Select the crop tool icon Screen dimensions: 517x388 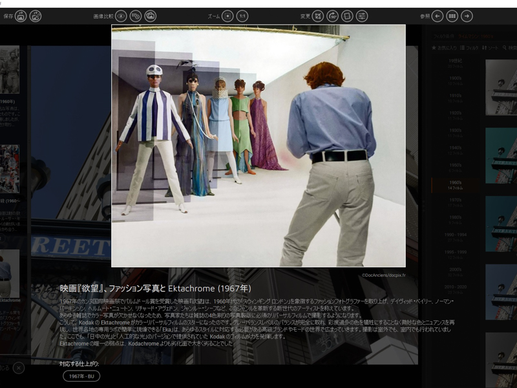[318, 16]
